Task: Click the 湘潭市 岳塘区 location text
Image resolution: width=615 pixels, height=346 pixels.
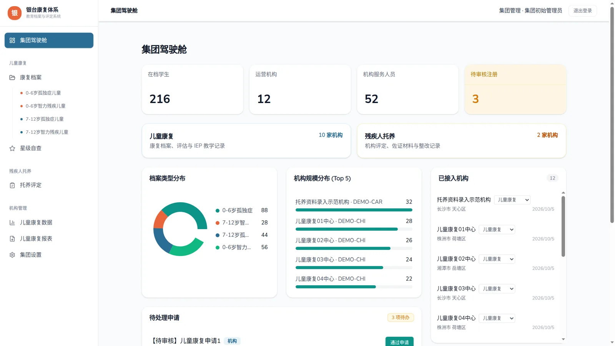Action: pos(451,268)
